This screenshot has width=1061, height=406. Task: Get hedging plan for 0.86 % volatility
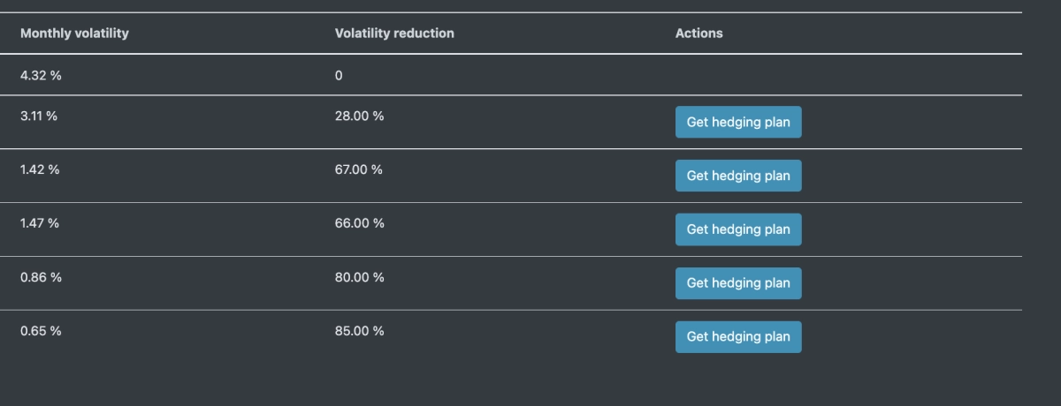738,283
